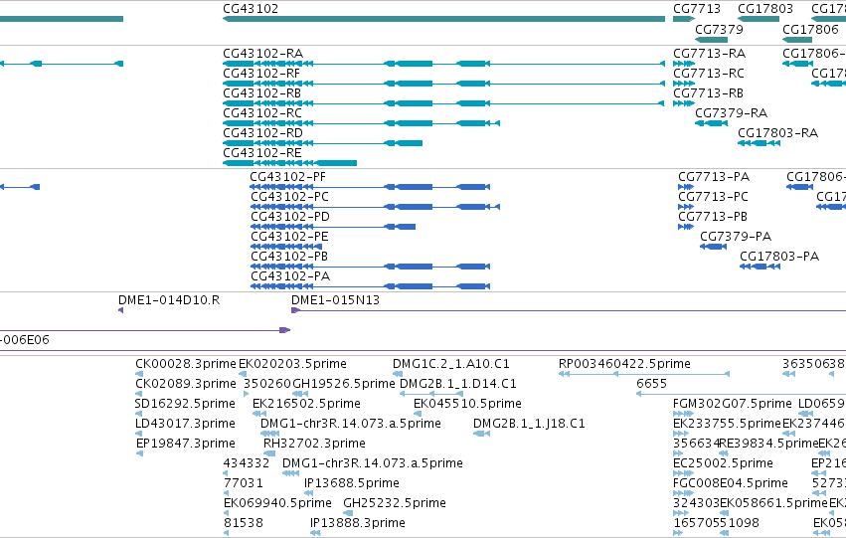Select the DMG2B.1_1.J18.C1 feature

[x=482, y=434]
